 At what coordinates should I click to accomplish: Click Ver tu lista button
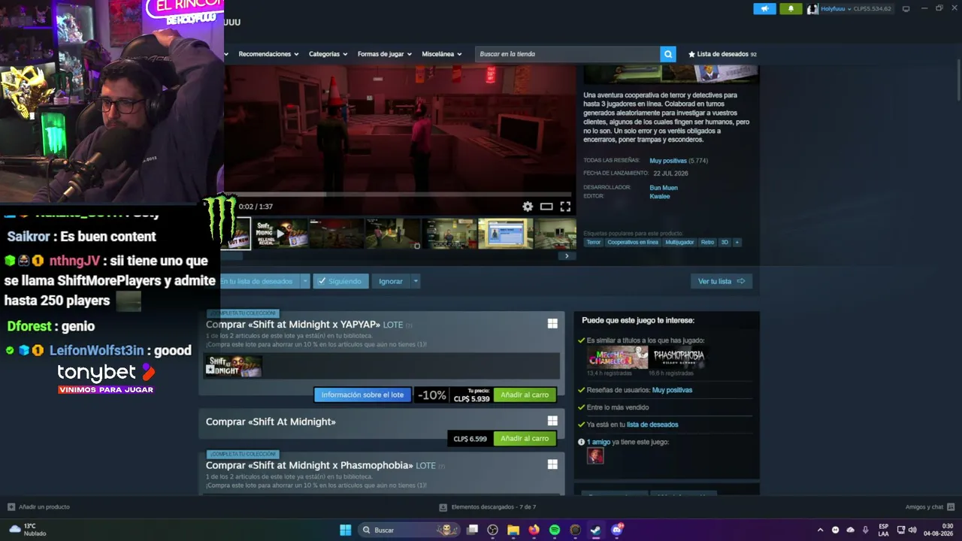coord(721,281)
